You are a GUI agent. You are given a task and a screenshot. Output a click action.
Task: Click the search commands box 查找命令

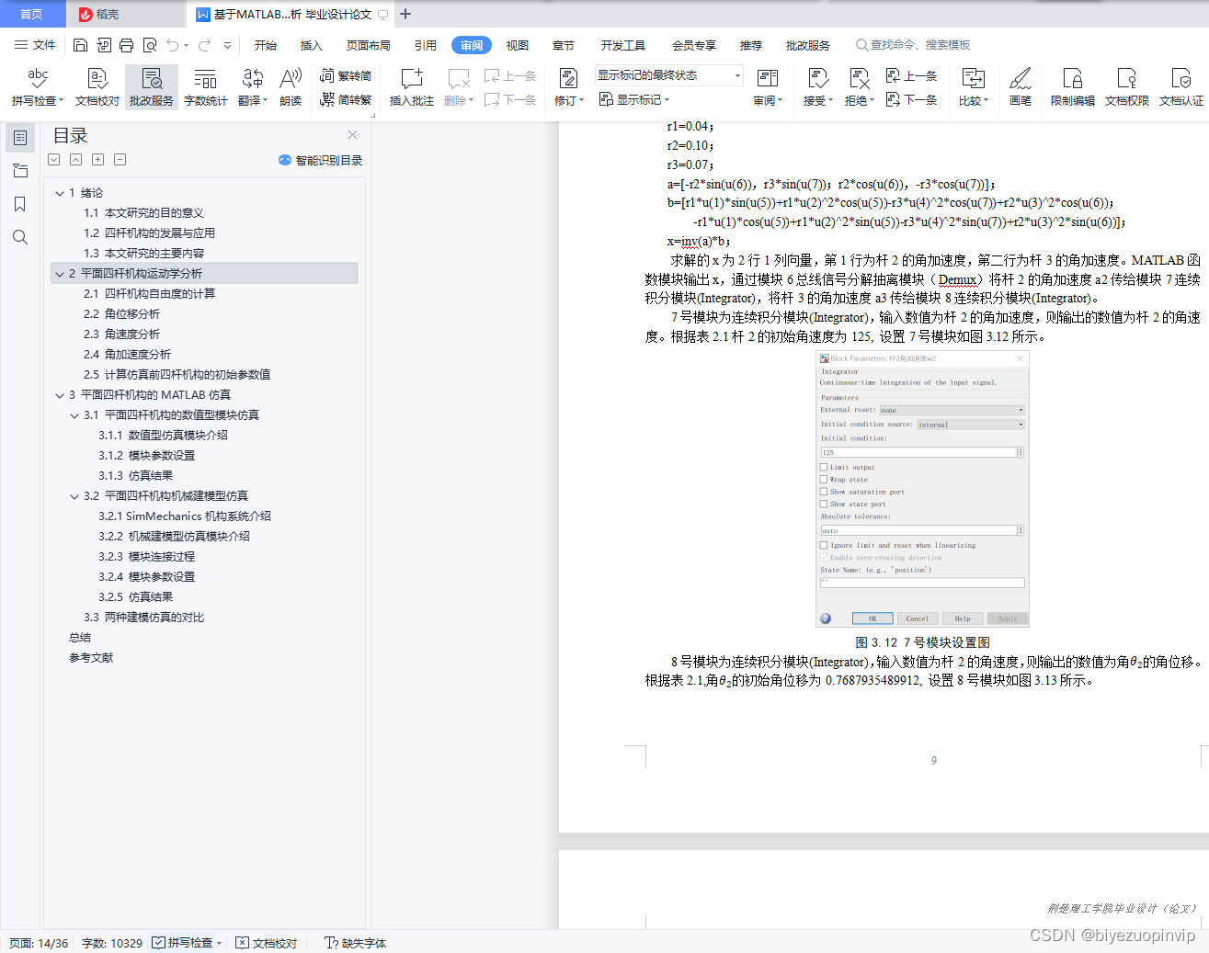914,45
